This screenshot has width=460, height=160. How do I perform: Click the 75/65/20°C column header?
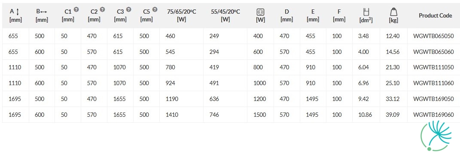(182, 15)
